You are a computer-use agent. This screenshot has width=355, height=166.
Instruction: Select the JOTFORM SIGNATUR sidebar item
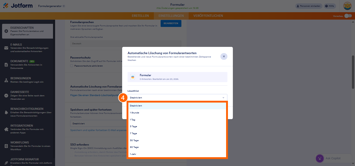(28, 161)
